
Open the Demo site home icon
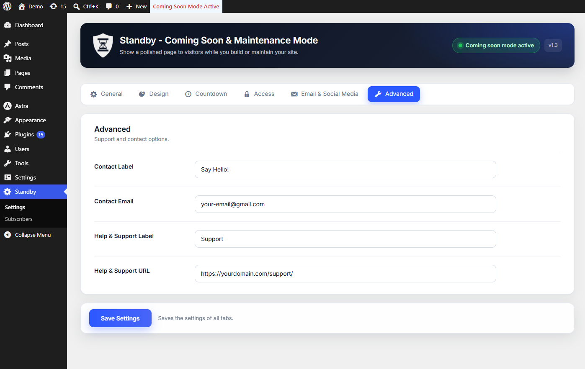tap(22, 6)
